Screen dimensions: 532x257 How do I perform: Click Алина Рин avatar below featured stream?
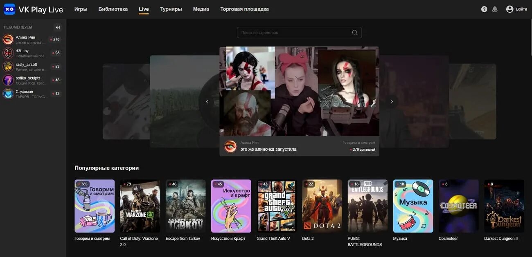pos(230,146)
